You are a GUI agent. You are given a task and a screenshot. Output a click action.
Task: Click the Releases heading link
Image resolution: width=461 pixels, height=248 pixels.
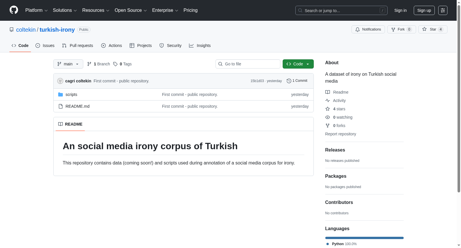click(335, 150)
